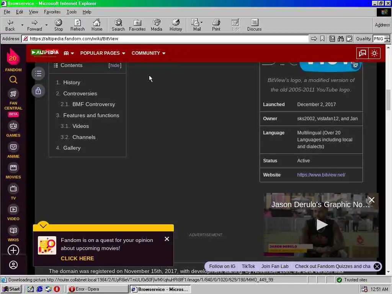Click the round table-of-contents list icon
The height and width of the screenshot is (294, 392).
point(38,73)
